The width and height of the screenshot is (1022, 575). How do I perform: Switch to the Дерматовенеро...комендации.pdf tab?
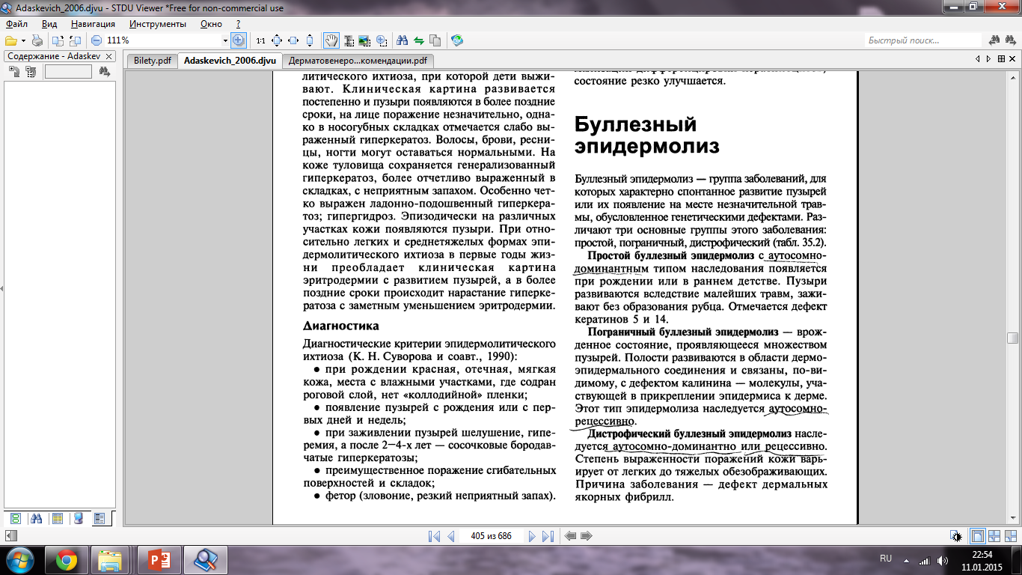pyautogui.click(x=358, y=61)
